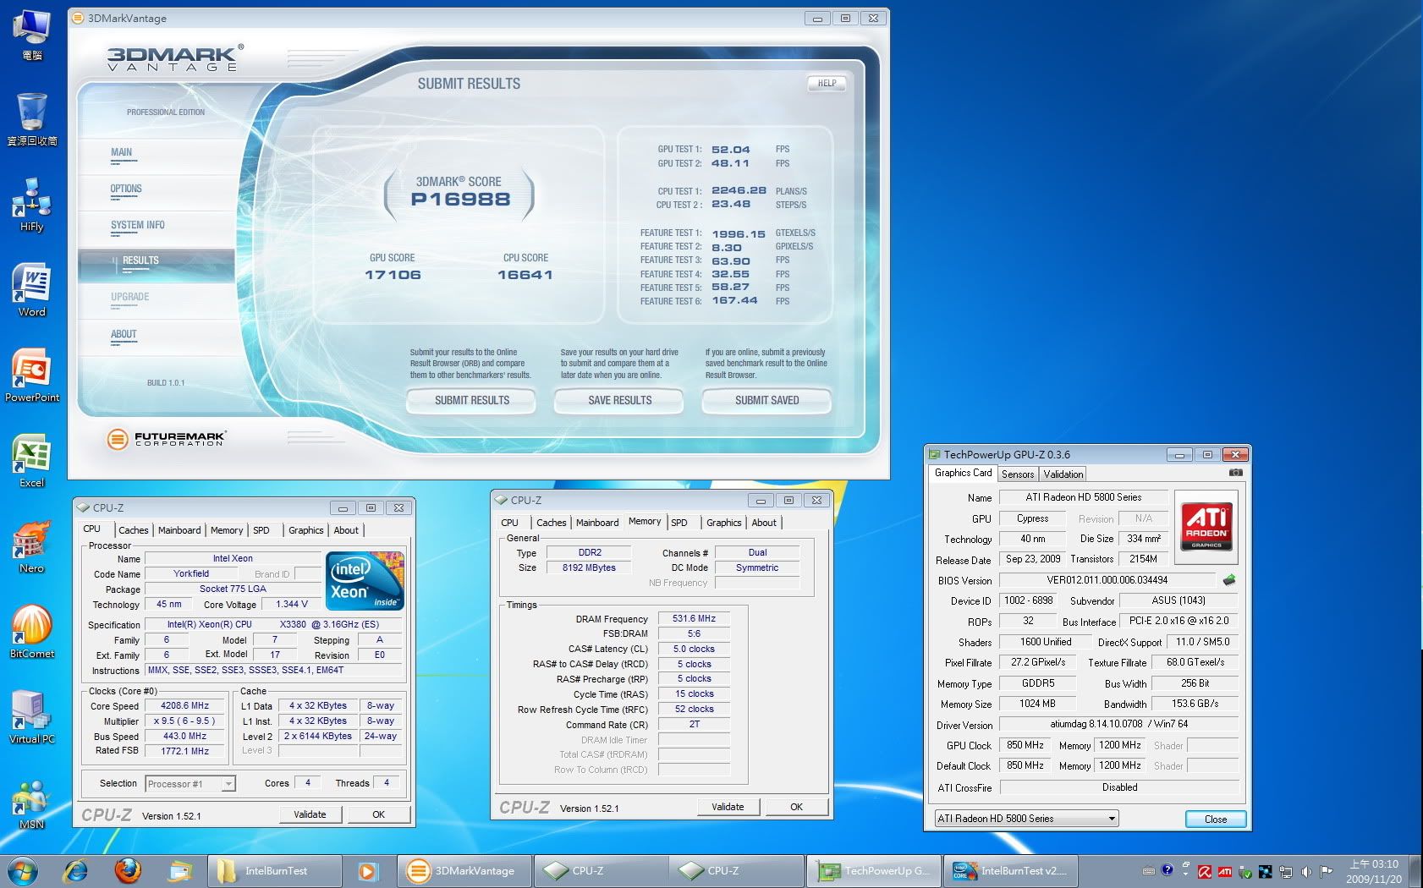Click the ATI Catalyst tray icon

coord(1224,871)
